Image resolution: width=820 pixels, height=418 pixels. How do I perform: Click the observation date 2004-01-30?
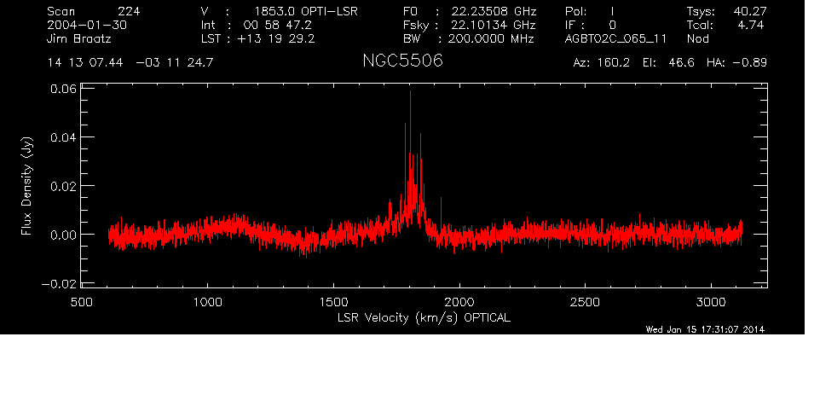(87, 25)
